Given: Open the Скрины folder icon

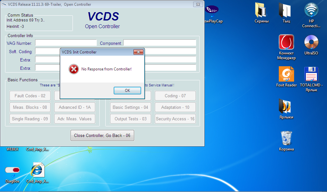Looking at the screenshot, I should coord(262,13).
